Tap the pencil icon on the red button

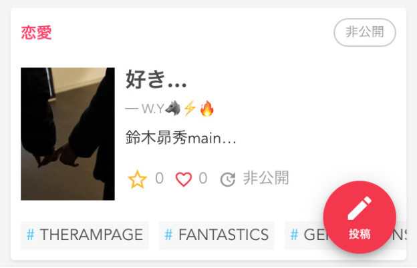(x=360, y=208)
